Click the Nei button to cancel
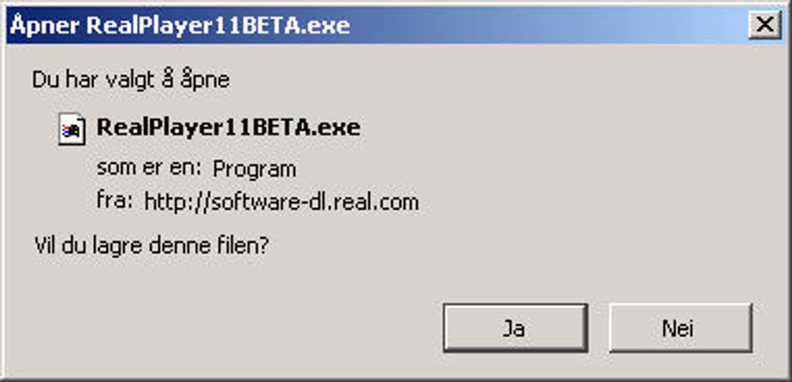Viewport: 792px width, 382px height. [680, 328]
